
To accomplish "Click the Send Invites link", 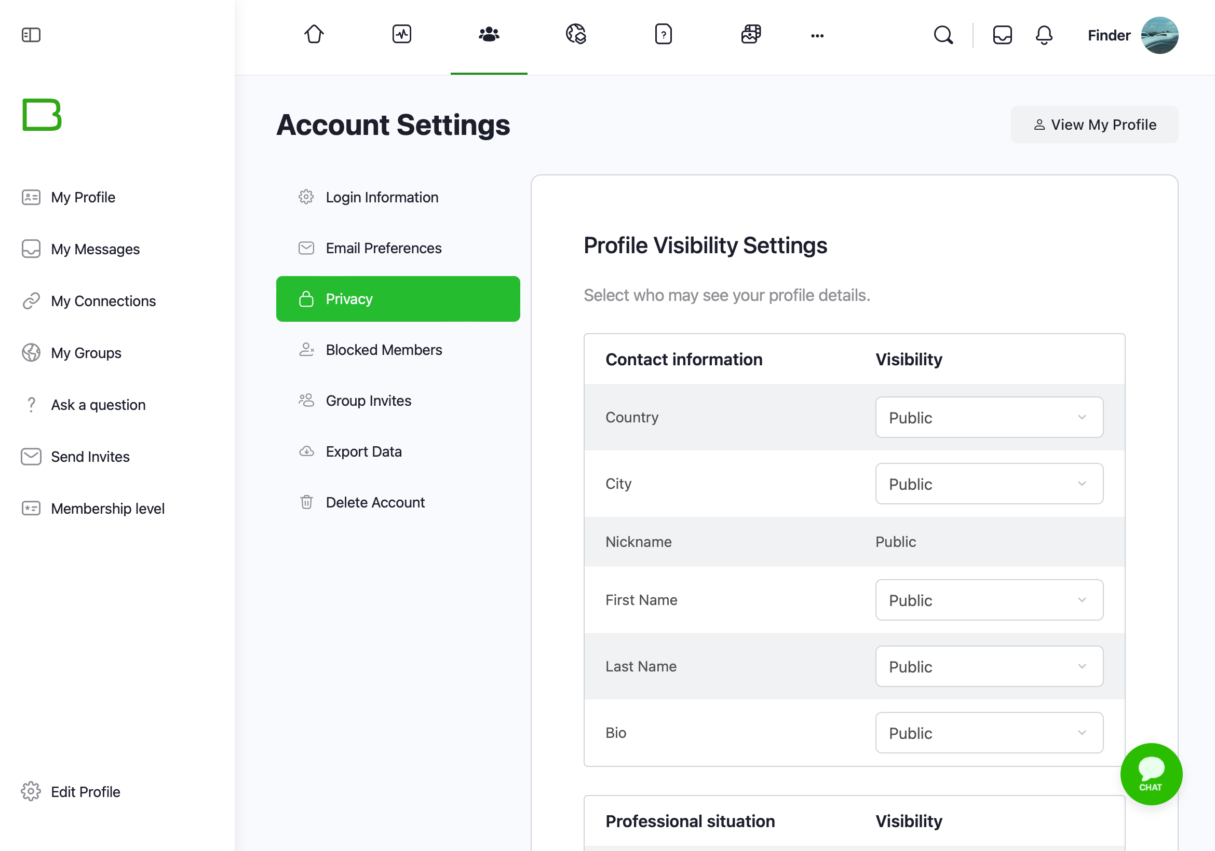I will pos(90,457).
